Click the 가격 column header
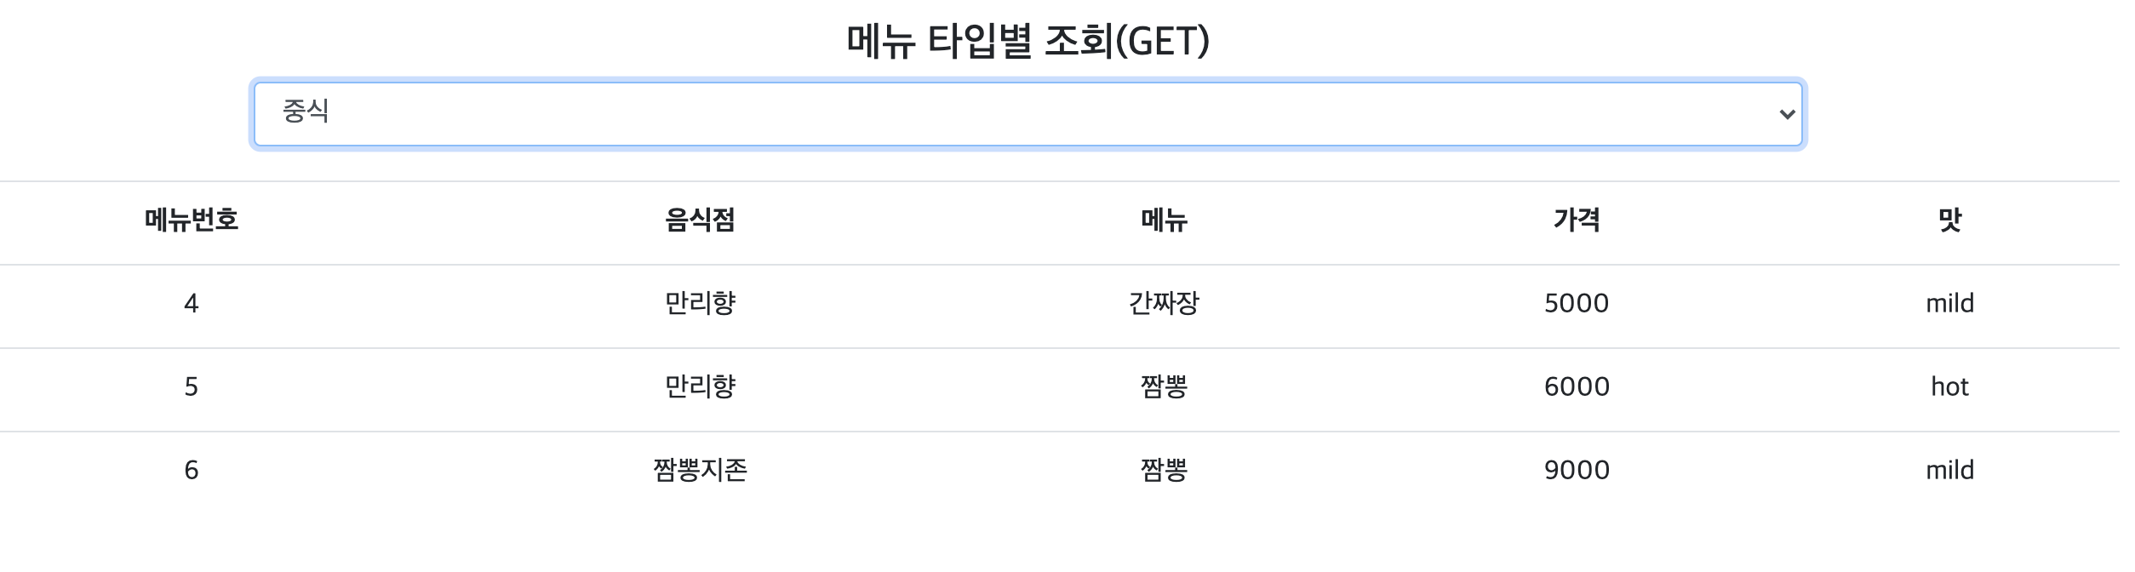 point(1577,220)
